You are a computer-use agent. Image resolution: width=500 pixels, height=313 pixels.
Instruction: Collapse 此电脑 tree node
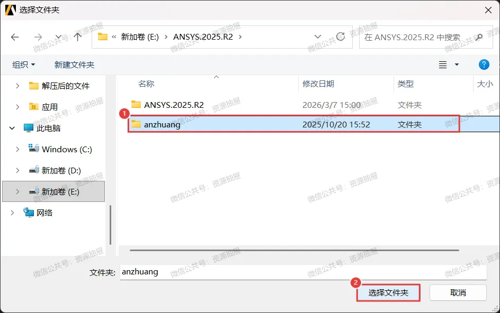point(12,128)
